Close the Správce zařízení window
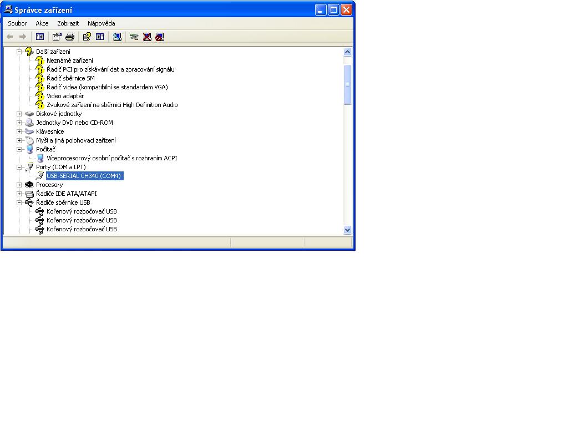The width and height of the screenshot is (568, 426). (346, 10)
